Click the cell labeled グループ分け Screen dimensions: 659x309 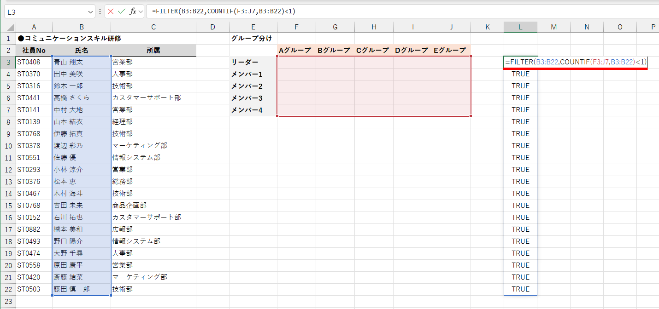tap(253, 39)
